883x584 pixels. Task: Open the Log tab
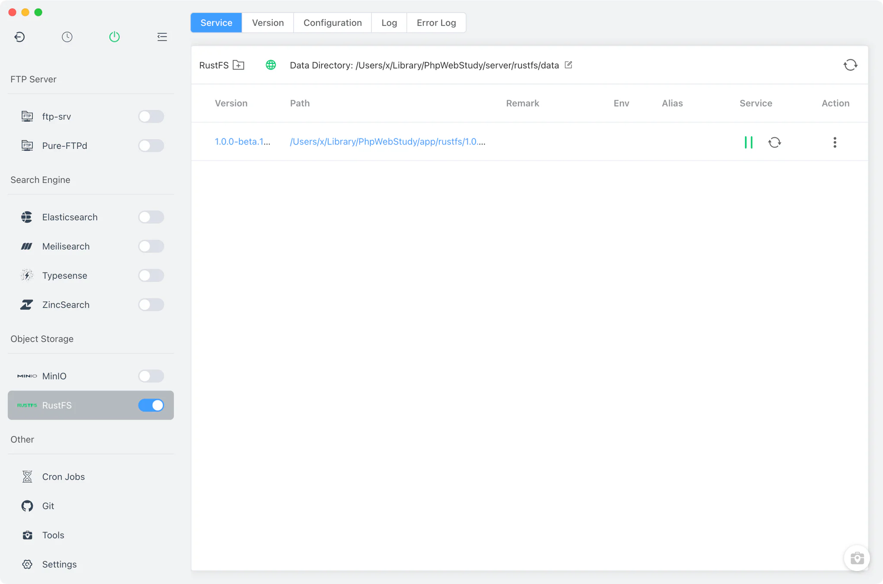pyautogui.click(x=389, y=23)
